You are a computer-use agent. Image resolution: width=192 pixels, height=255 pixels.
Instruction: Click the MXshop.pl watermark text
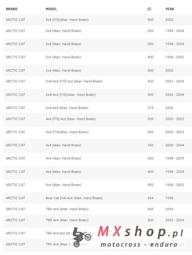pyautogui.click(x=140, y=231)
